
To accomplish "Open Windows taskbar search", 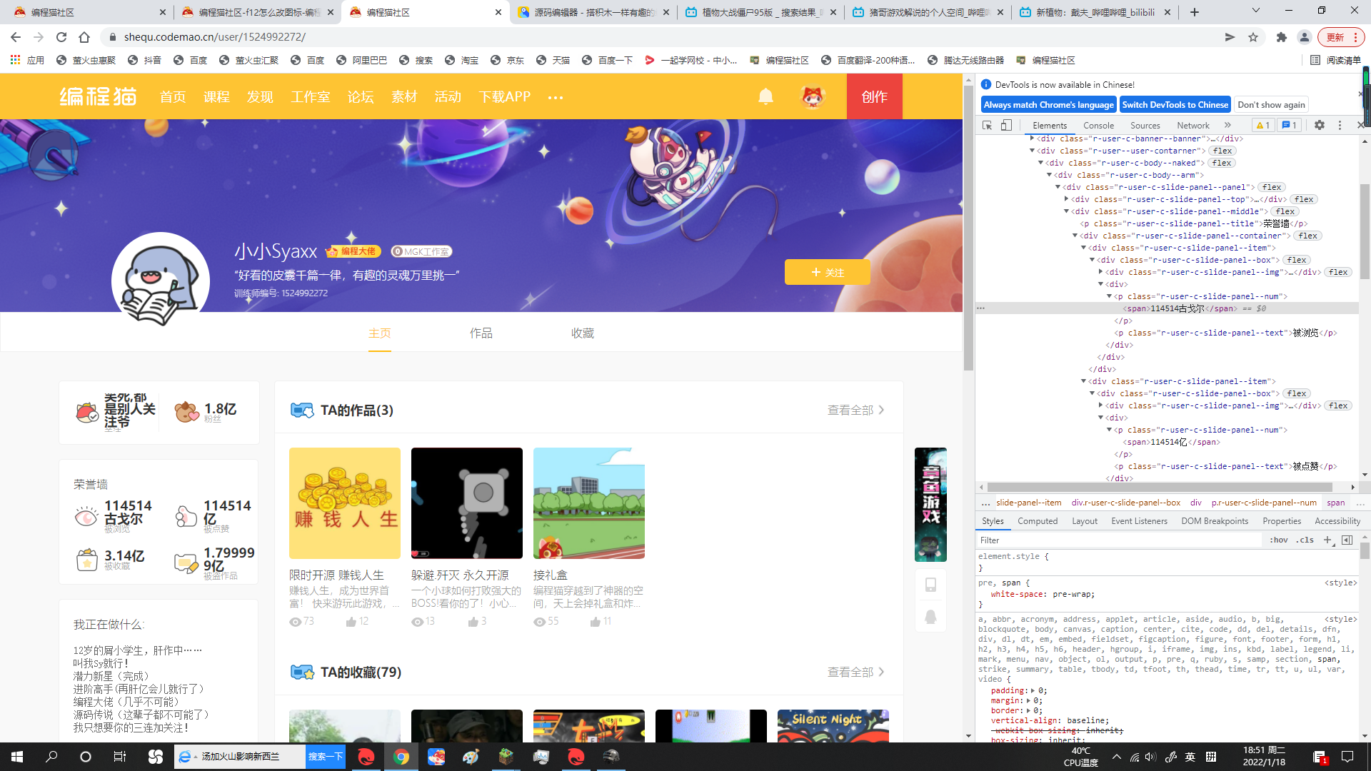I will tap(51, 757).
